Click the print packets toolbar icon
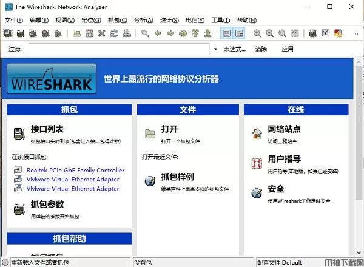 pos(126,33)
